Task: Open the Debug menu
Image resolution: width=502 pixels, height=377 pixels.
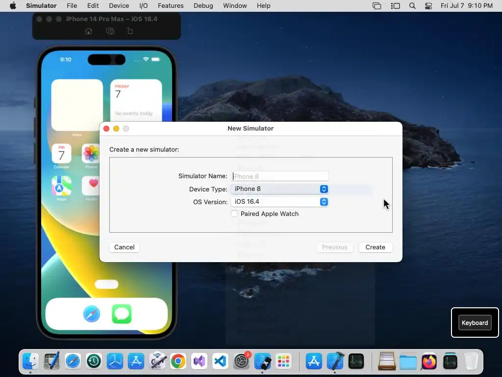Action: click(x=203, y=6)
